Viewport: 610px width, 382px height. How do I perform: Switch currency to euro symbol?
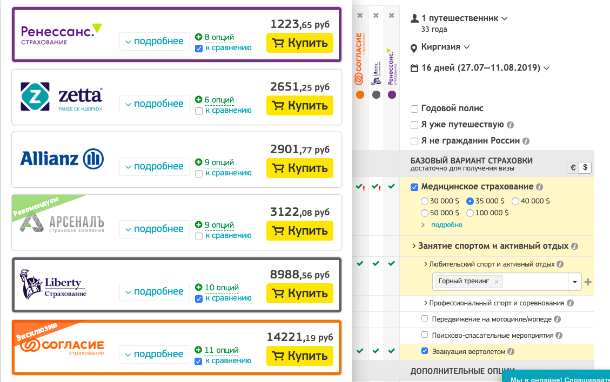click(x=572, y=168)
